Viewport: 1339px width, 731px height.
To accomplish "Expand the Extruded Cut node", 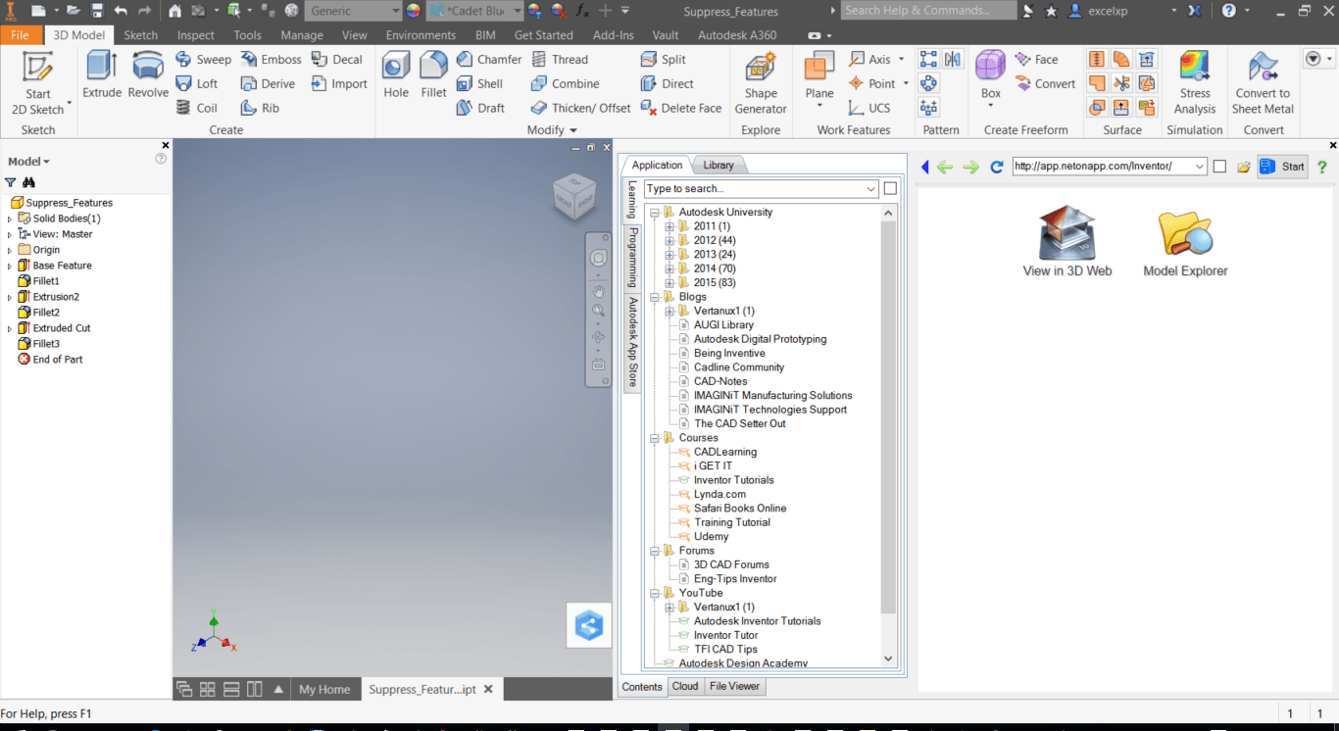I will point(10,328).
